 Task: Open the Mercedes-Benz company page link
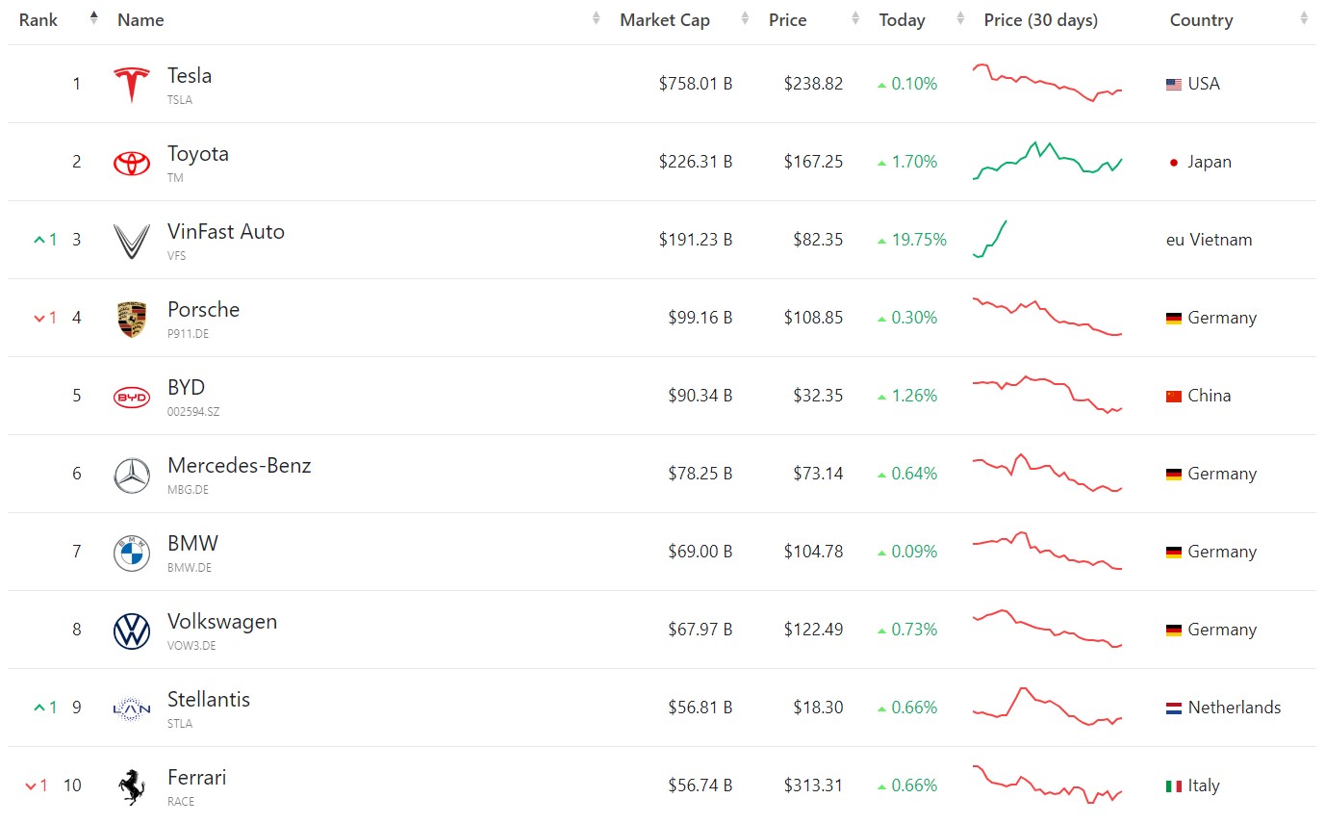tap(240, 466)
